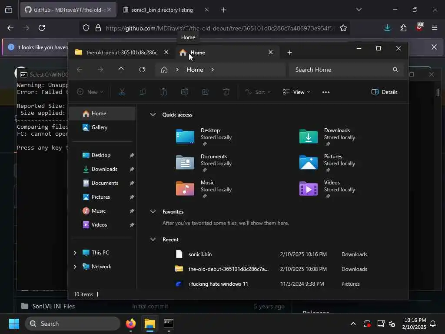Switch to sonic1_bin directory listing tab
This screenshot has height=334, width=445.
pos(162,10)
